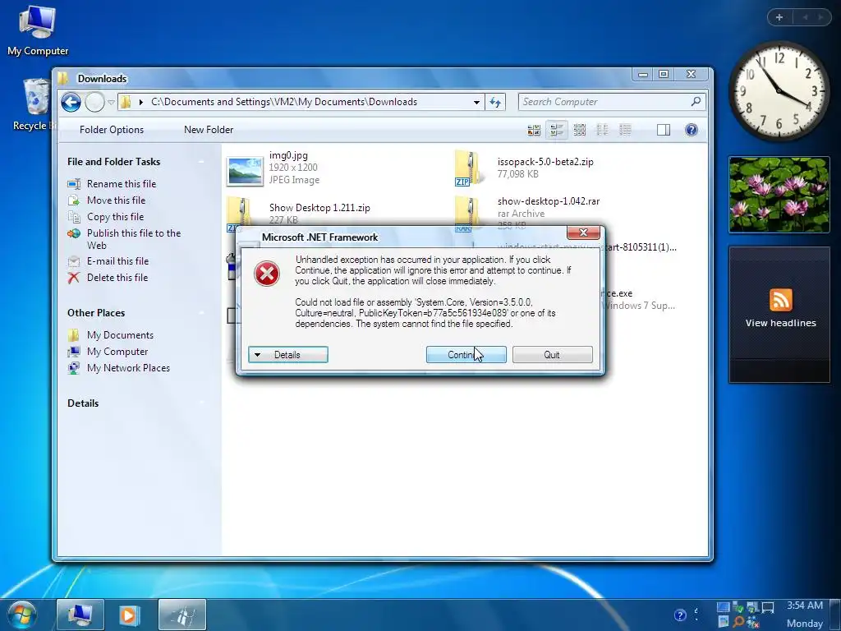Click the refresh arrows button
Viewport: 841px width, 631px height.
coord(495,102)
